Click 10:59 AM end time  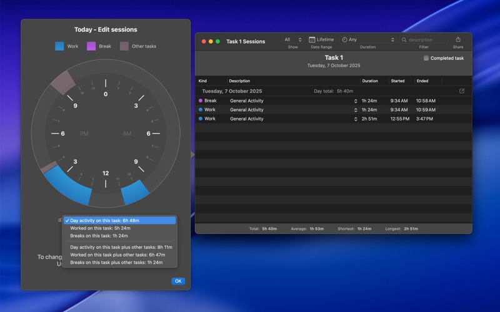pos(426,110)
